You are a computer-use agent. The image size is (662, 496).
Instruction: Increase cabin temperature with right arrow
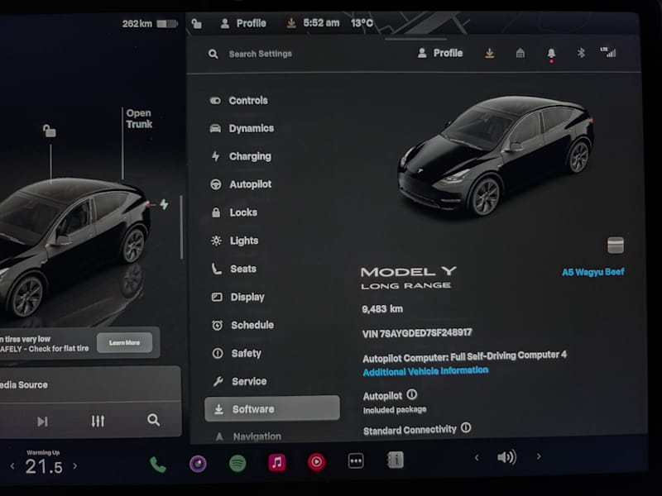[x=75, y=466]
